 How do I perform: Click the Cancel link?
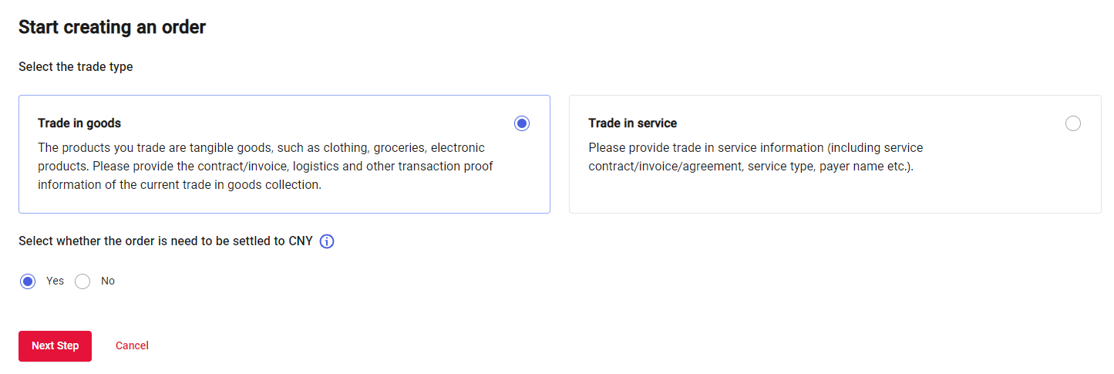[x=132, y=346]
